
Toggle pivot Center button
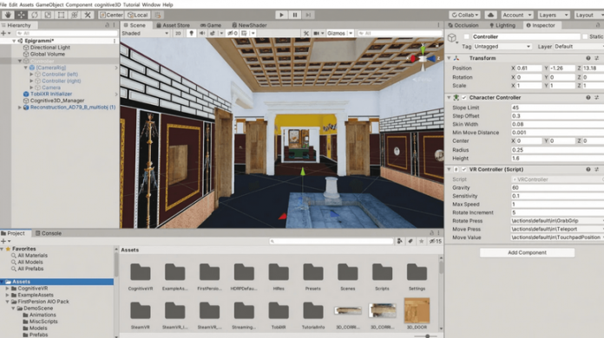tap(111, 15)
